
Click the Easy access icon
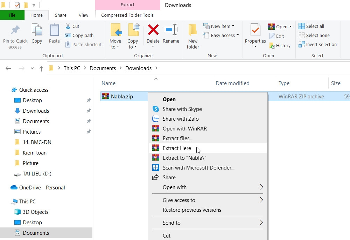(221, 35)
